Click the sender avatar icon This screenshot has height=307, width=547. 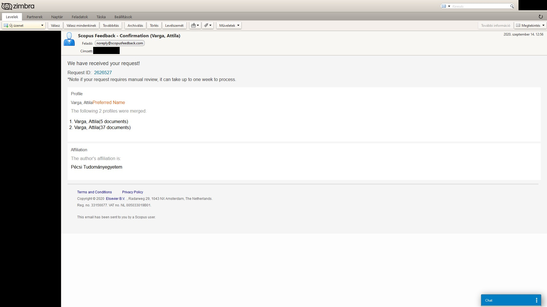tap(69, 39)
